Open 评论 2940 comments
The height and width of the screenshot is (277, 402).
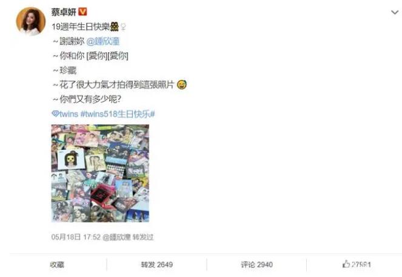pyautogui.click(x=256, y=265)
